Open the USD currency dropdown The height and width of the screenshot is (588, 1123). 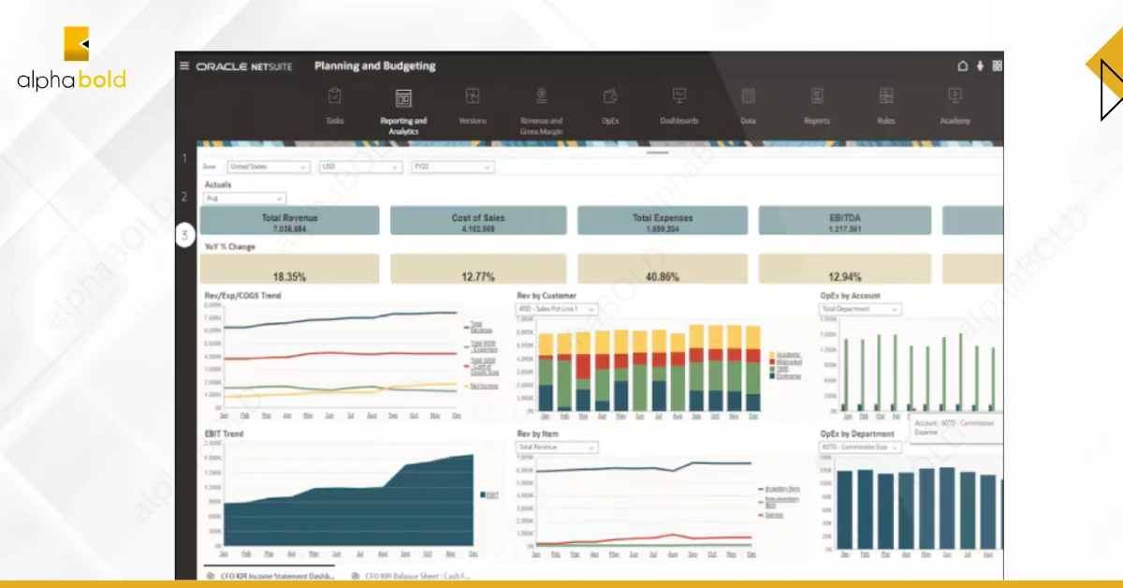click(359, 167)
